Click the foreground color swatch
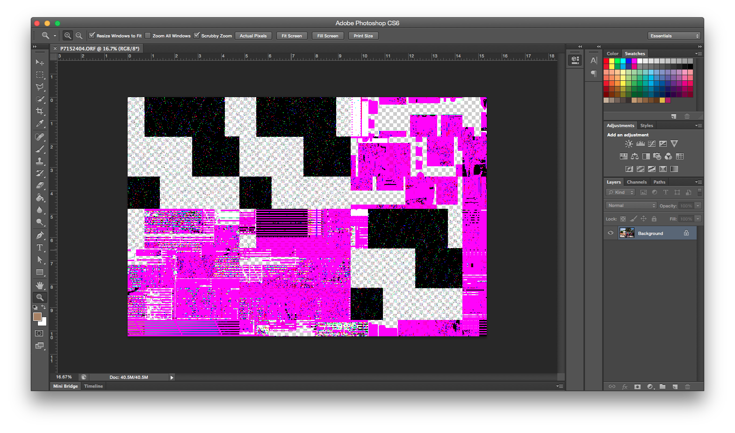 click(37, 316)
